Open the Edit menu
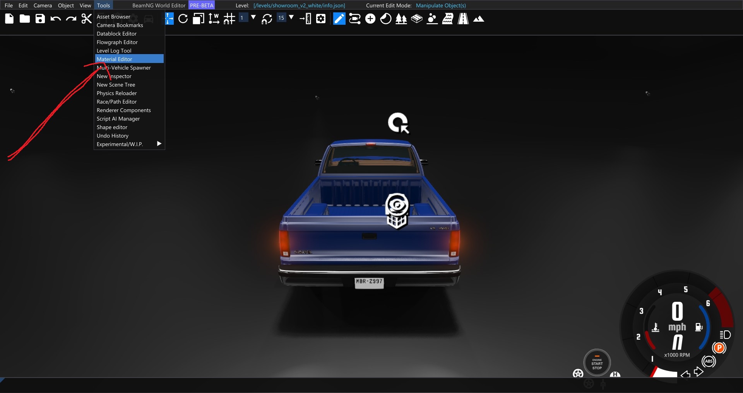Viewport: 743px width, 393px height. tap(23, 5)
